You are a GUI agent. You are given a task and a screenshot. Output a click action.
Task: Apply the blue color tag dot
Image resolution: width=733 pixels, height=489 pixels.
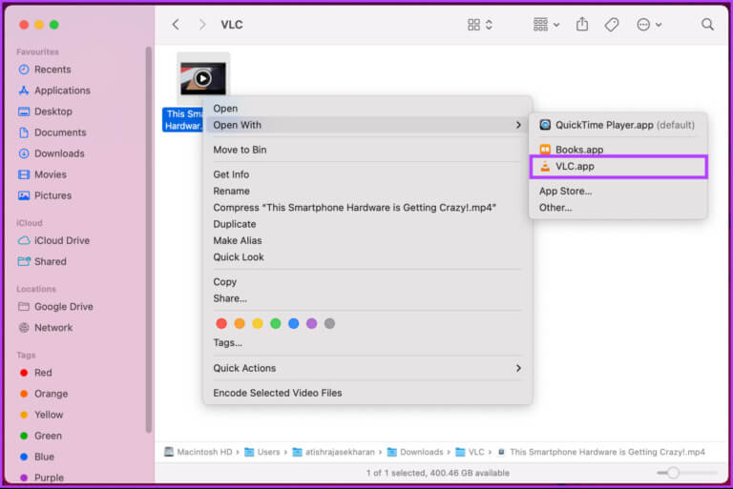[x=294, y=323]
